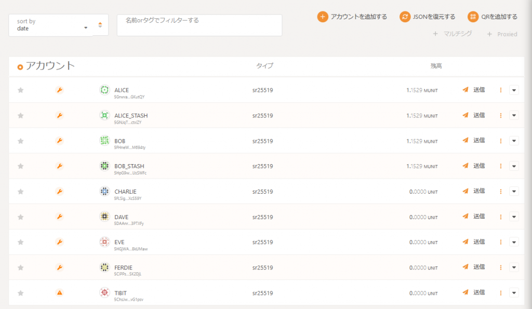Click ALICE account identicon

104,90
